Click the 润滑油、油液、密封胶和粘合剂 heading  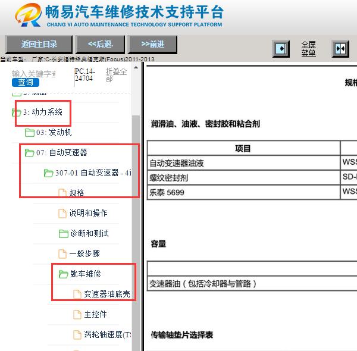(x=205, y=124)
